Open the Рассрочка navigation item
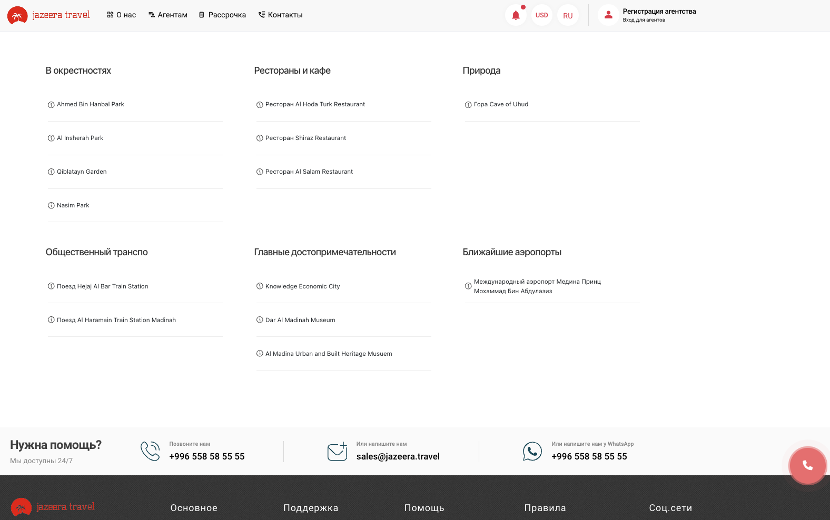Viewport: 830px width, 520px height. (222, 15)
